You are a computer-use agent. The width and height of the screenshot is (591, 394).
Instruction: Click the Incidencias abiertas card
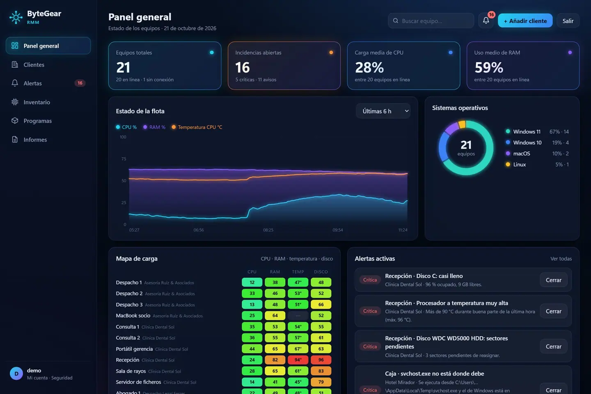click(284, 66)
